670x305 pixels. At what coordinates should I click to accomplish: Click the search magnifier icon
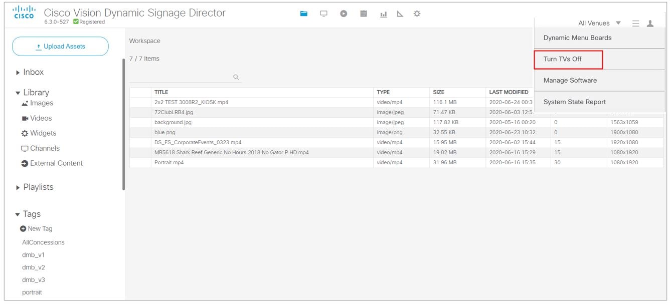[x=236, y=77]
